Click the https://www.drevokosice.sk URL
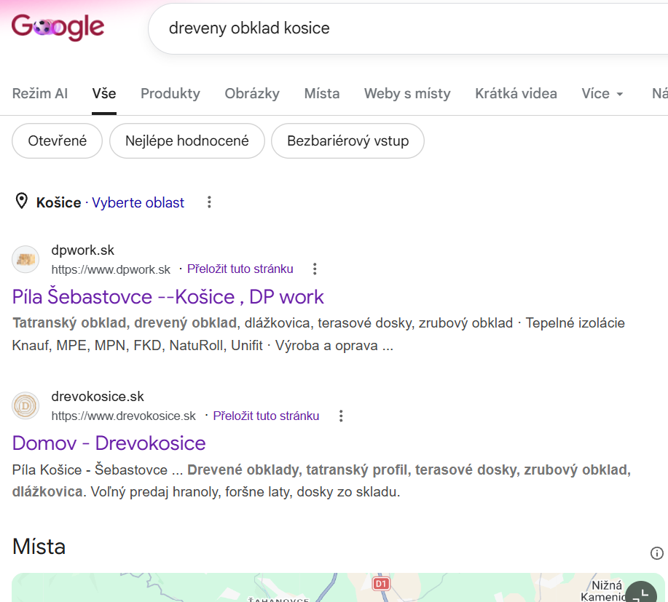The width and height of the screenshot is (668, 602). tap(124, 416)
